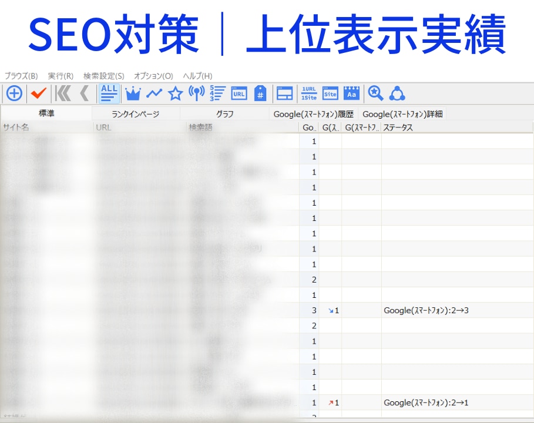The width and height of the screenshot is (534, 423).
Task: Click the star favorites icon
Action: point(176,93)
